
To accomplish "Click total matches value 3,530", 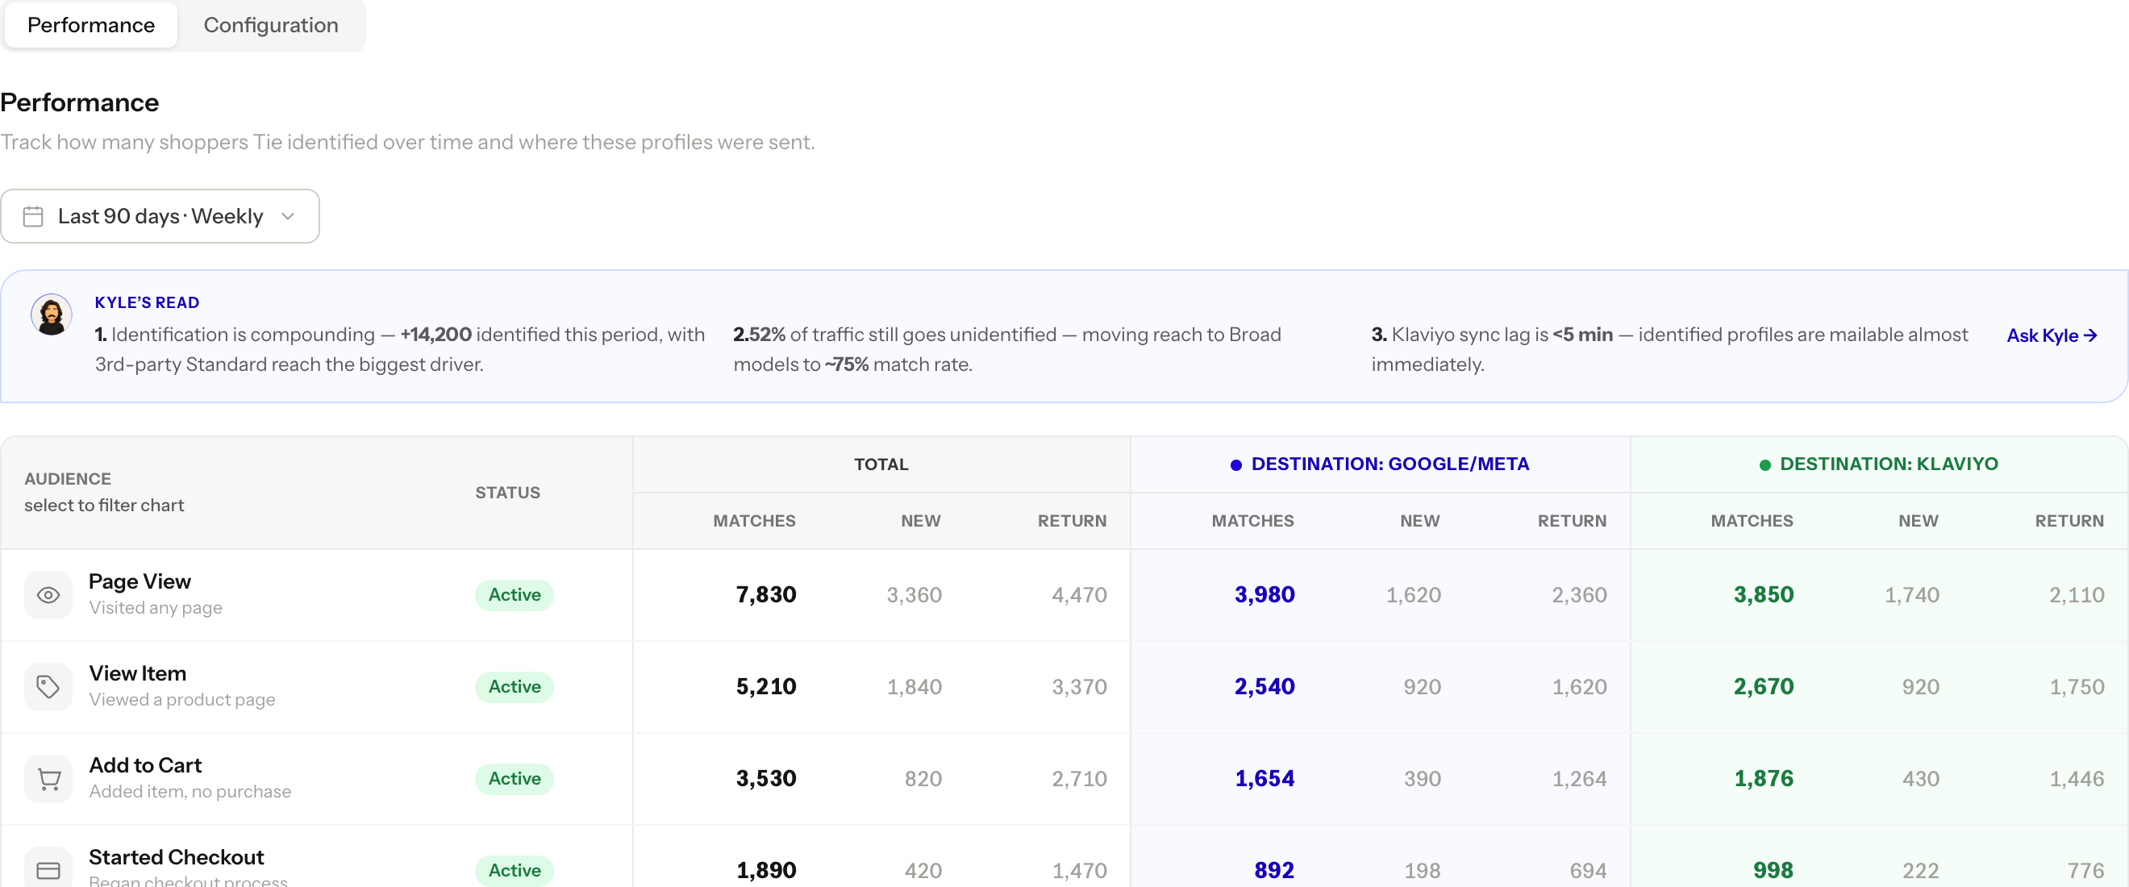I will [765, 778].
